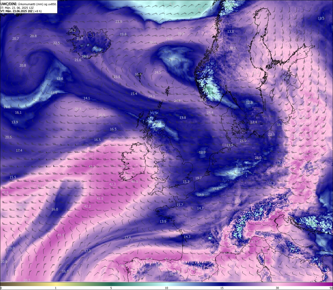This screenshot has width=333, height=290.
Task: Click the 13.5 map value
Action: pyautogui.click(x=321, y=18)
